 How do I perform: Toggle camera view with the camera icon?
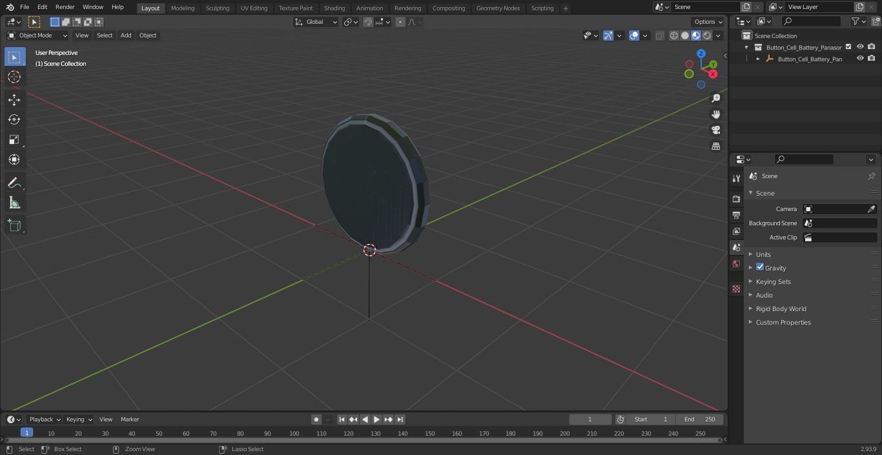715,130
